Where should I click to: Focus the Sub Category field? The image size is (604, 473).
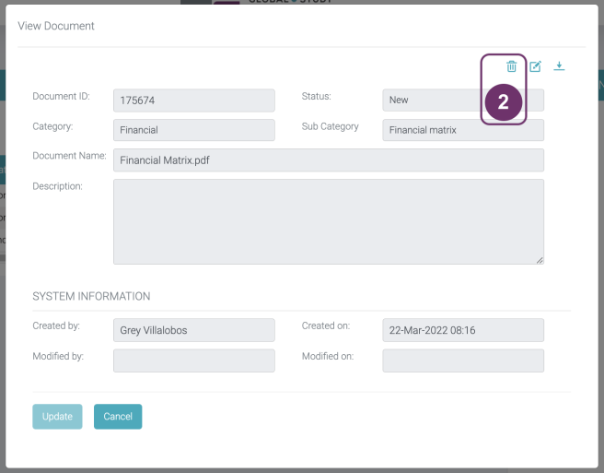coord(462,130)
